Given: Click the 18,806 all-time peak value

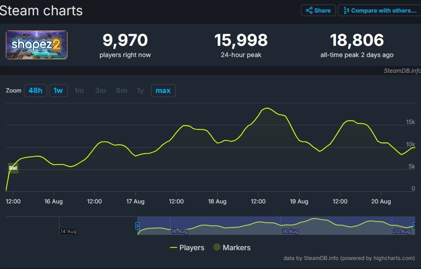Looking at the screenshot, I should [357, 40].
